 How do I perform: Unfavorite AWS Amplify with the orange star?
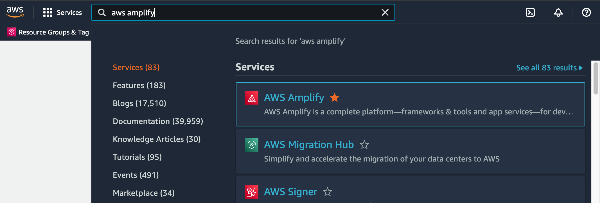(x=334, y=98)
